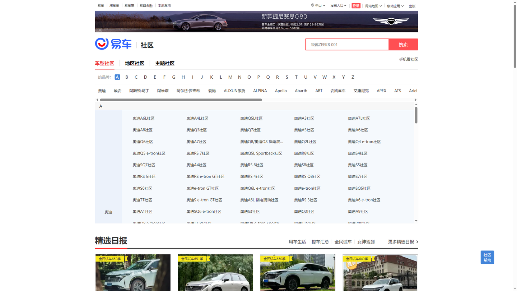Click the 易车 logo
Screen dimensions: 517x291
tap(113, 44)
